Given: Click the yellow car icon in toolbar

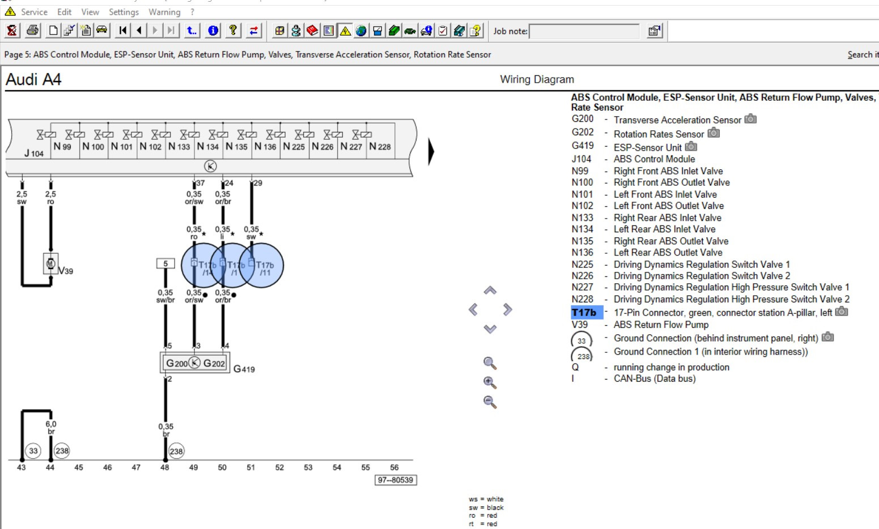Looking at the screenshot, I should (x=102, y=31).
